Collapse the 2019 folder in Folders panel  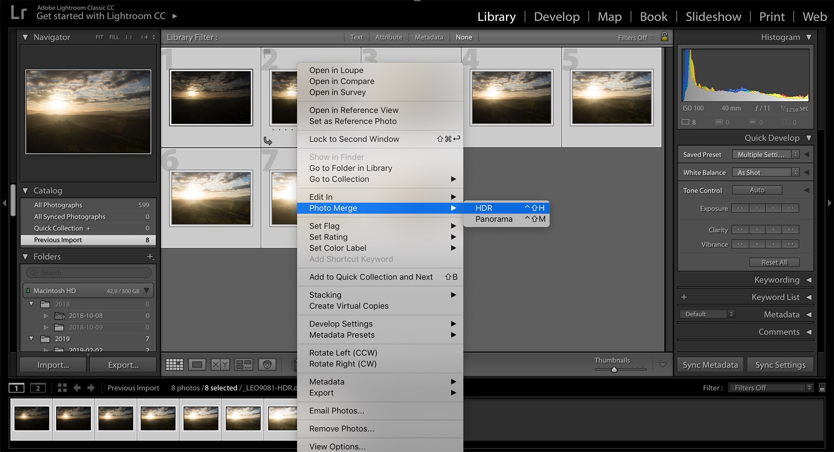(x=31, y=339)
